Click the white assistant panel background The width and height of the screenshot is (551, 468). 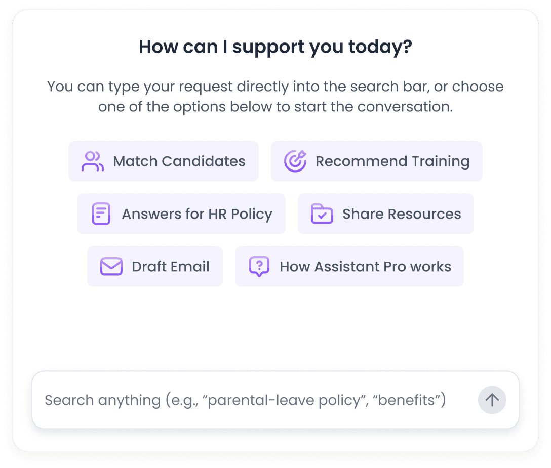tap(275, 329)
